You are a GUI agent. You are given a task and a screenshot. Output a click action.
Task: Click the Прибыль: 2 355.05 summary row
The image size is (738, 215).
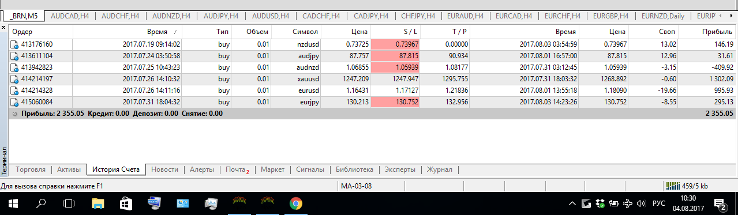373,114
